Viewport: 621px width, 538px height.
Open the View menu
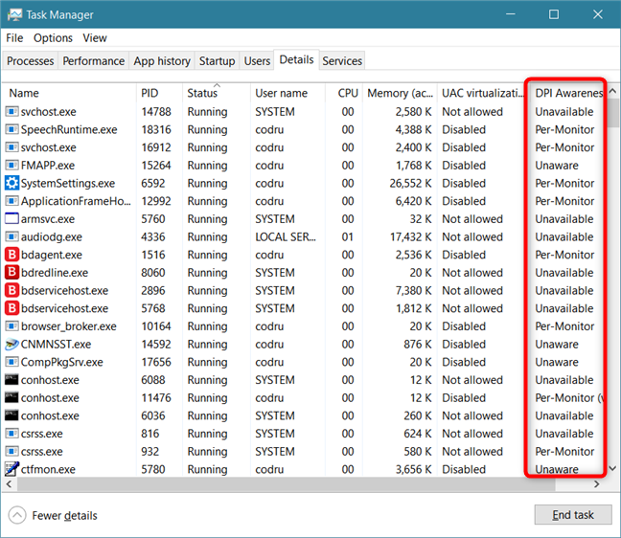click(x=95, y=38)
